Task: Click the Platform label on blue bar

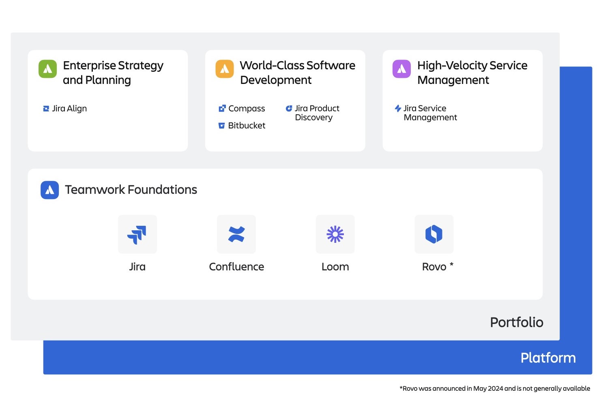Action: 548,358
